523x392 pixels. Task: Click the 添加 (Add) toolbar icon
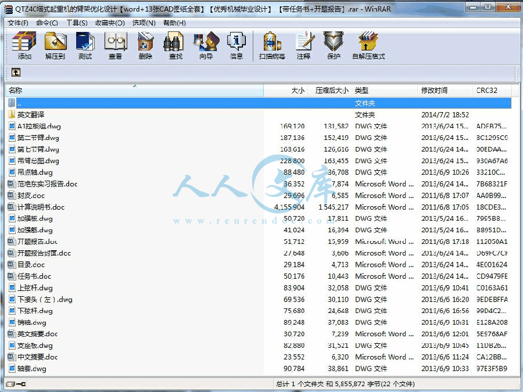24,41
